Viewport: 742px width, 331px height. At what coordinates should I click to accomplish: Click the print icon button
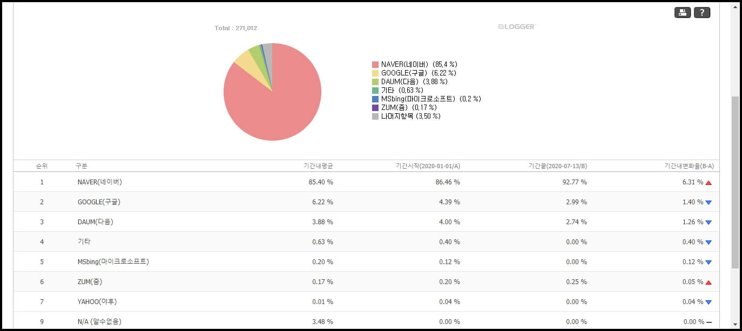pos(683,12)
